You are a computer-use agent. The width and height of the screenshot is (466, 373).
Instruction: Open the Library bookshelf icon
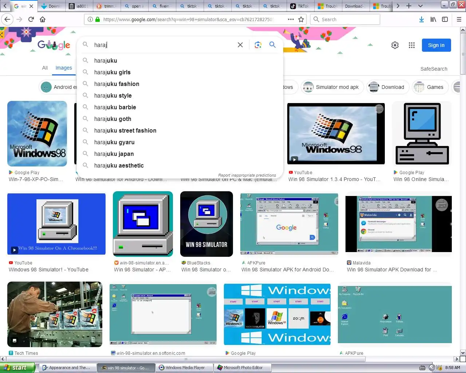[433, 19]
